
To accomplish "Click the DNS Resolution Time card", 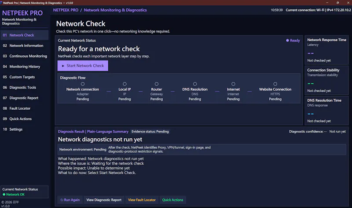I will [326, 111].
